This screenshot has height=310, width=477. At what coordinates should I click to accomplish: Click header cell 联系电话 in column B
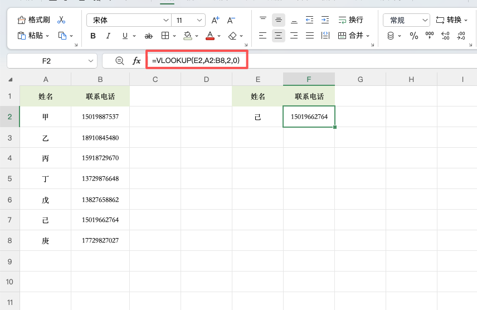[100, 96]
